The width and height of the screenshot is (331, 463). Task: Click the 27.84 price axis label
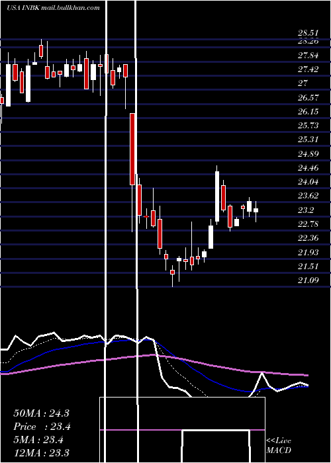(308, 55)
